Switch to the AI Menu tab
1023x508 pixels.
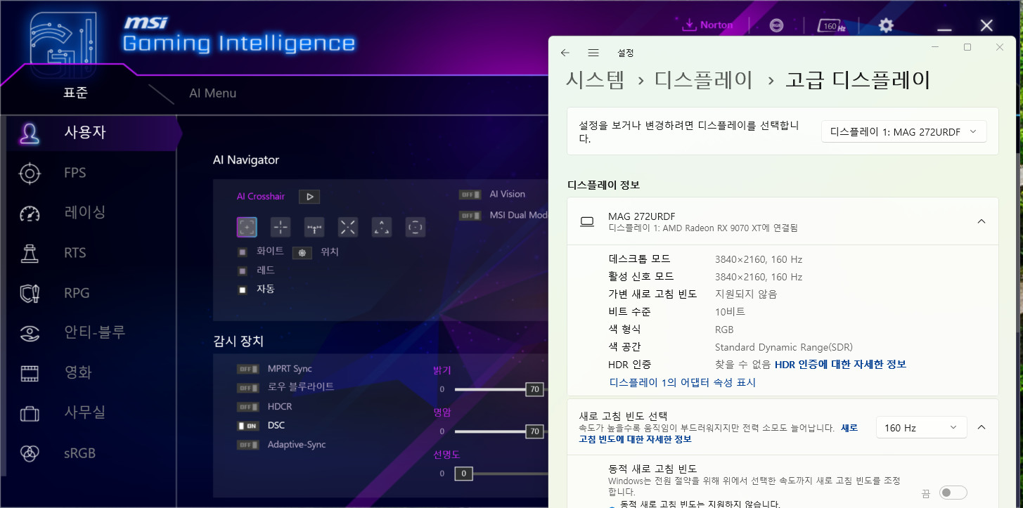tap(212, 93)
